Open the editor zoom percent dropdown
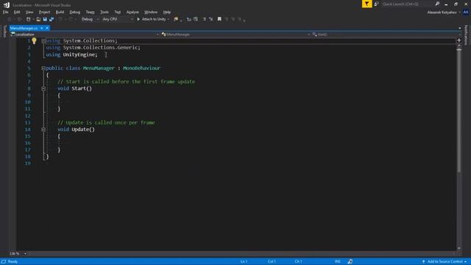The width and height of the screenshot is (471, 265). click(25, 253)
